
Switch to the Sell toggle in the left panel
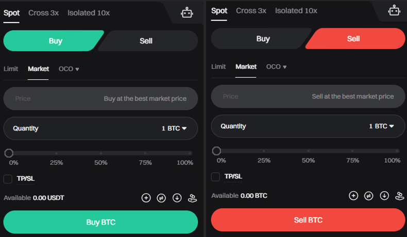(146, 41)
